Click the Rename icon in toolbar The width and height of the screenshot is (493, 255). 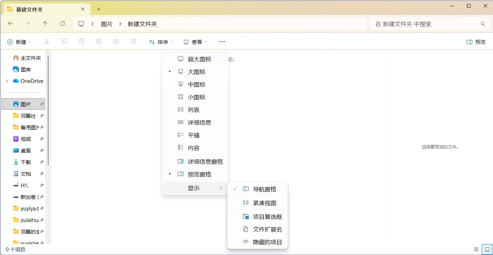(98, 42)
